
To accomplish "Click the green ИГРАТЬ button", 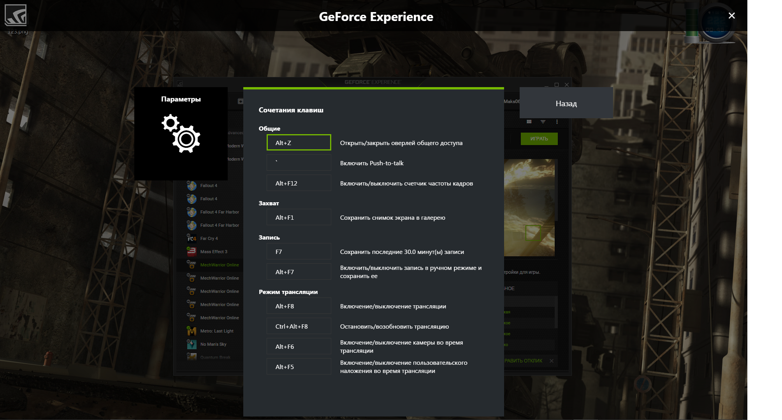I will pos(539,139).
